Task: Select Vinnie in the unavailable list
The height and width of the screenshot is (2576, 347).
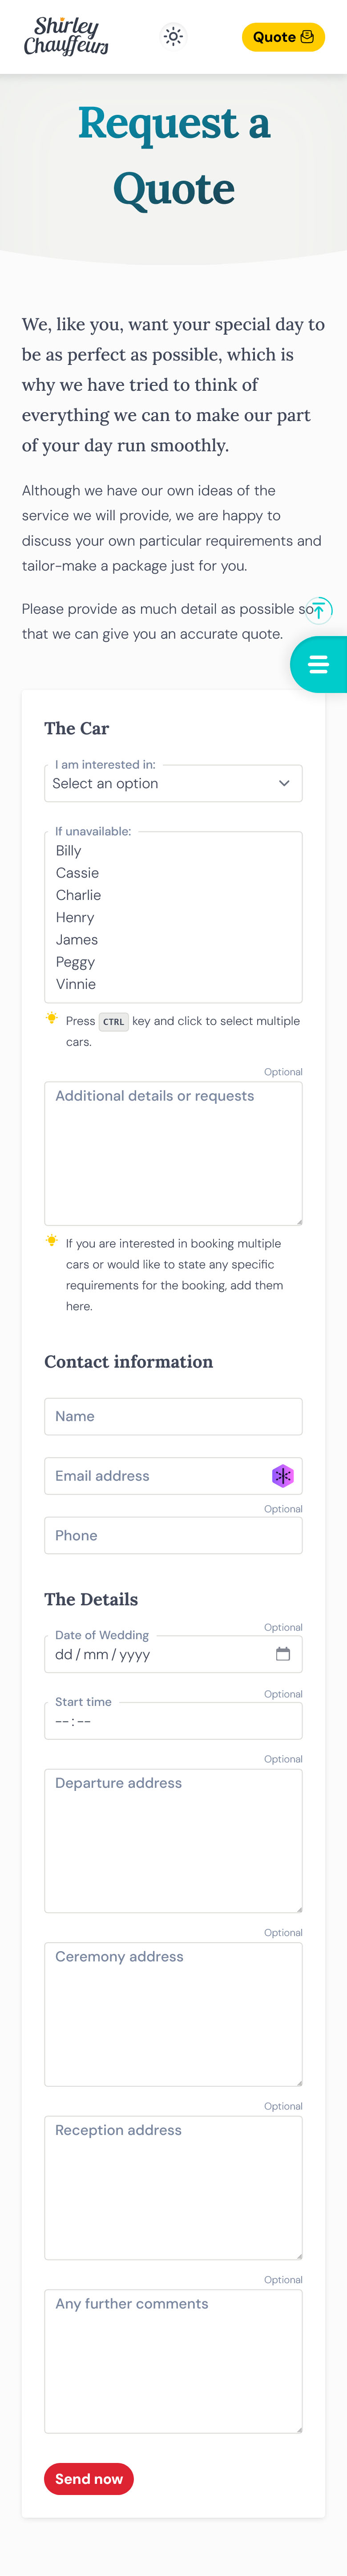Action: 76,984
